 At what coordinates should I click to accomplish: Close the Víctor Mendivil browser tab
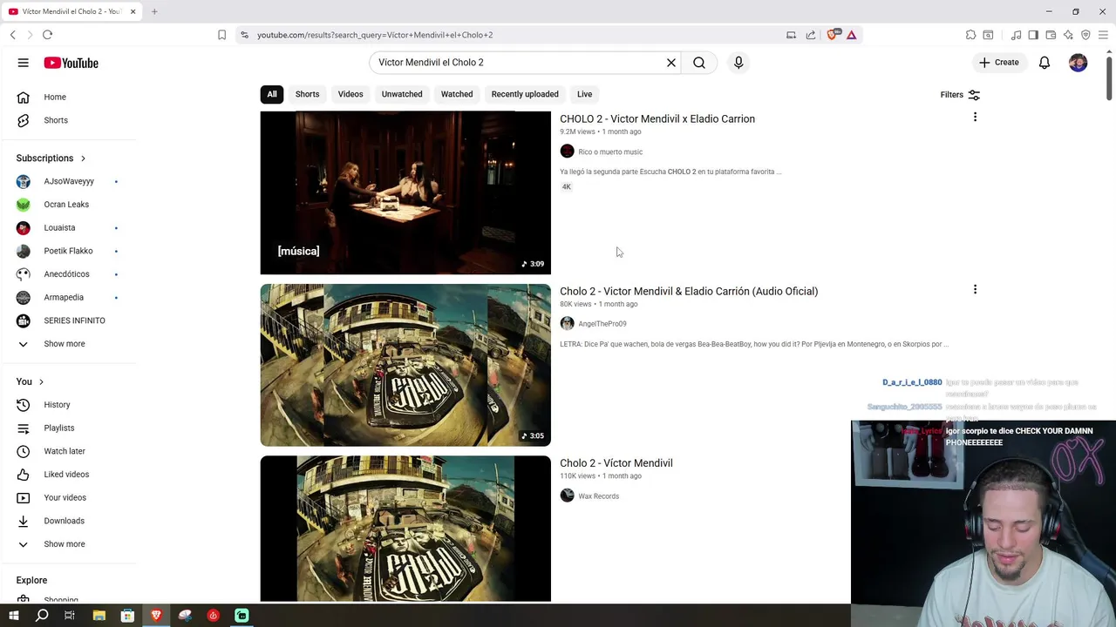tap(133, 11)
